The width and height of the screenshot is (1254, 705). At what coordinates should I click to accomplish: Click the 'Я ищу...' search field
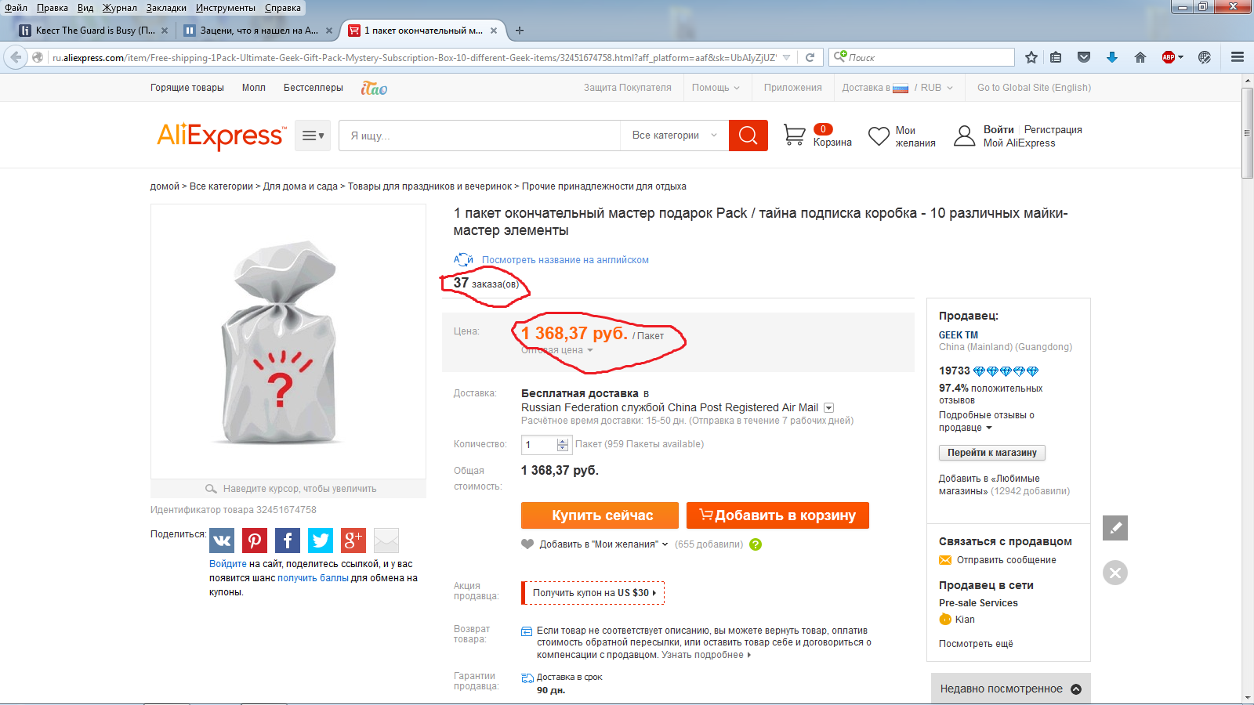480,136
